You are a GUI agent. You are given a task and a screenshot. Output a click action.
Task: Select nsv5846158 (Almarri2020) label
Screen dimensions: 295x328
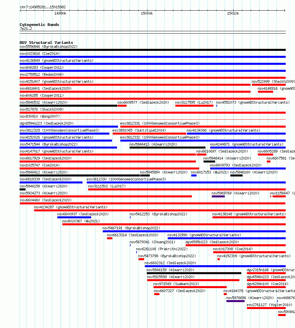(x=44, y=186)
